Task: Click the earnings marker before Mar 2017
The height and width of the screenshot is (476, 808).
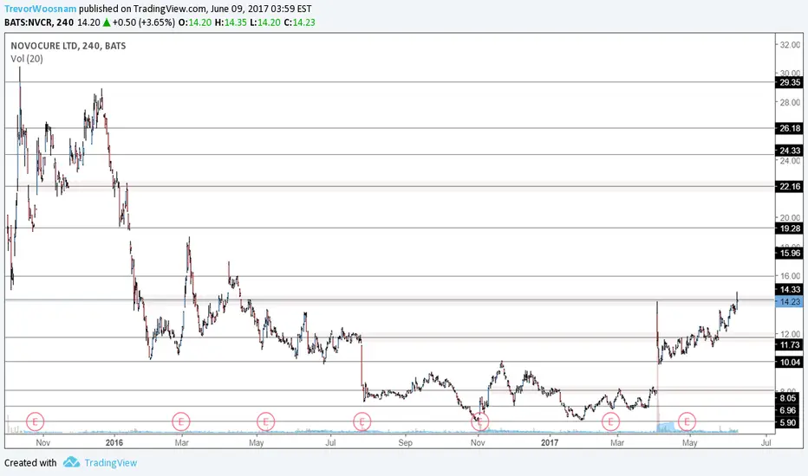Action: tap(610, 422)
